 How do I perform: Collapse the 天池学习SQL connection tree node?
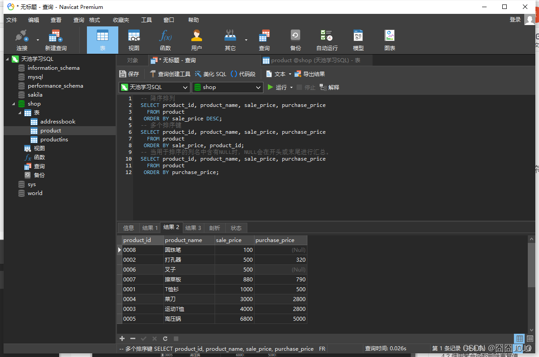(7, 59)
